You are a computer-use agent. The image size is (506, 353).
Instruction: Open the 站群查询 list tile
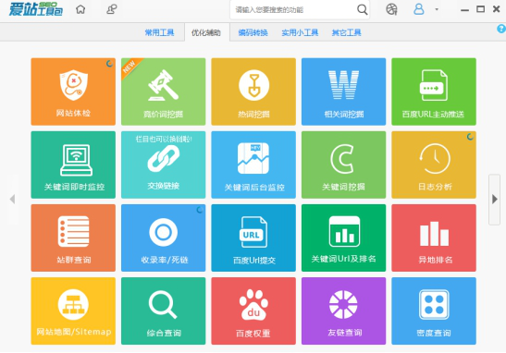73,237
